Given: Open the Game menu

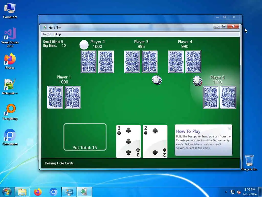Looking at the screenshot, I should point(47,34).
